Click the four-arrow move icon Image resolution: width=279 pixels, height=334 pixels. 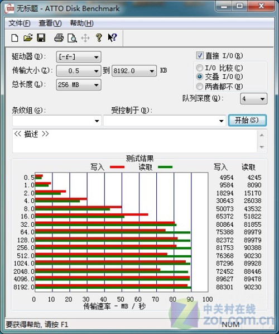[85, 38]
